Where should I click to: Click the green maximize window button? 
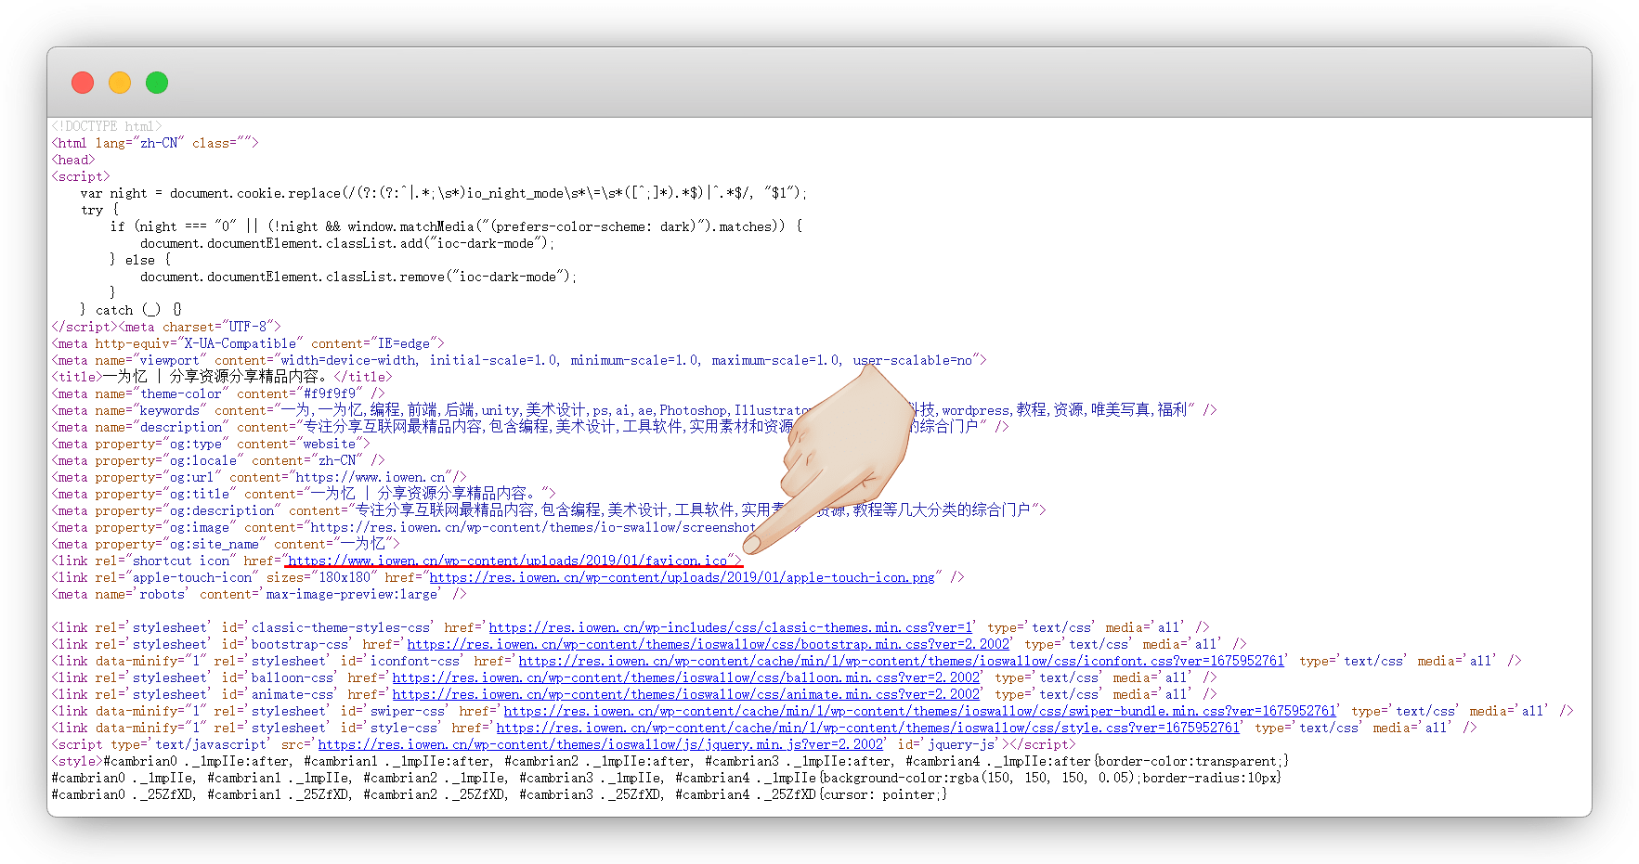(157, 83)
